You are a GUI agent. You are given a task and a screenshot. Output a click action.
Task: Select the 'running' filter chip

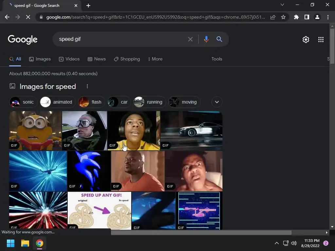pyautogui.click(x=150, y=102)
